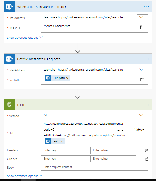This screenshot has height=181, width=156.
Task: Switch Queries to text mode icon
Action: click(146, 159)
